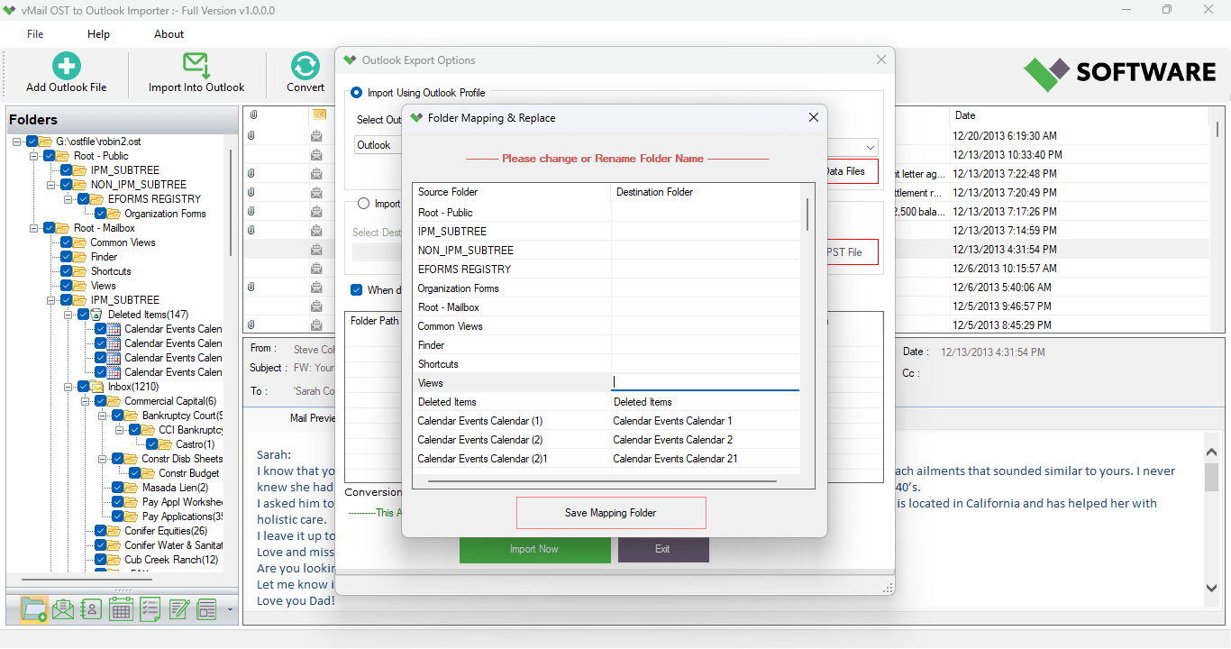
Task: Click the Exit button
Action: (x=663, y=549)
